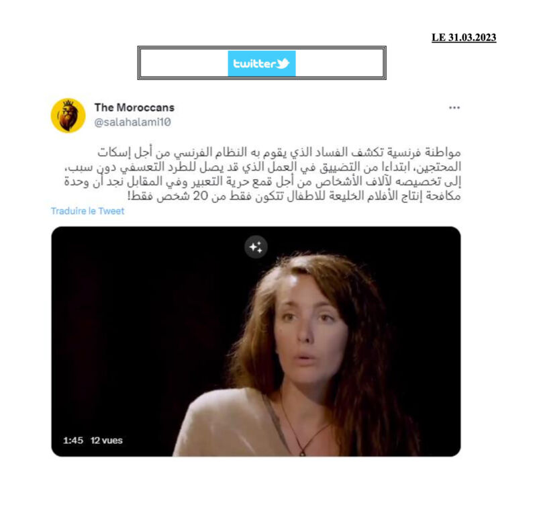Open The Moroccans profile name
The image size is (537, 505).
click(x=134, y=107)
